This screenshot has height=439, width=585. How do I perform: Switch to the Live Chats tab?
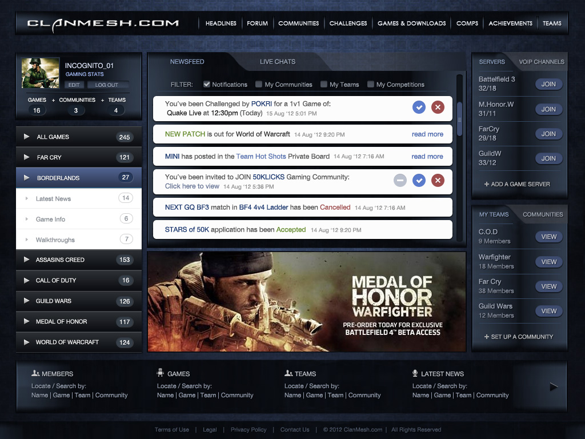click(278, 62)
